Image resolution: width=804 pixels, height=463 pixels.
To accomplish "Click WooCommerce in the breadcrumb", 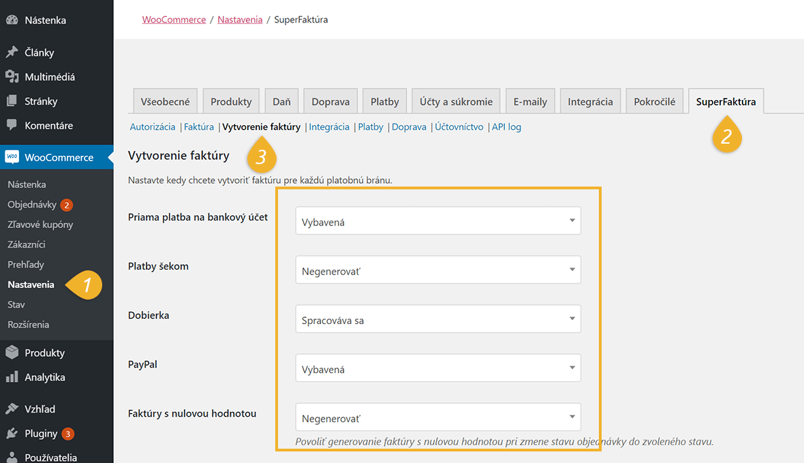I will pyautogui.click(x=174, y=20).
